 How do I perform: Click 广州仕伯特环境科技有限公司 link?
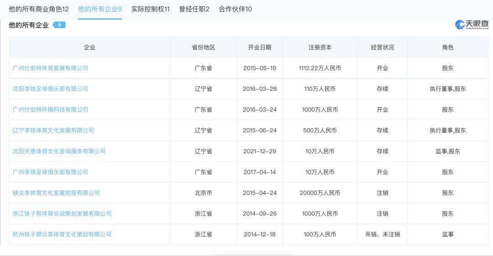click(x=50, y=110)
